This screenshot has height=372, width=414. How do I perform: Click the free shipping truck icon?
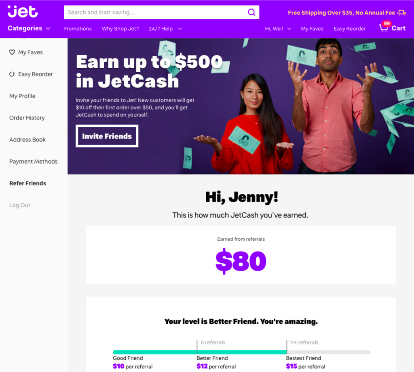(x=401, y=13)
